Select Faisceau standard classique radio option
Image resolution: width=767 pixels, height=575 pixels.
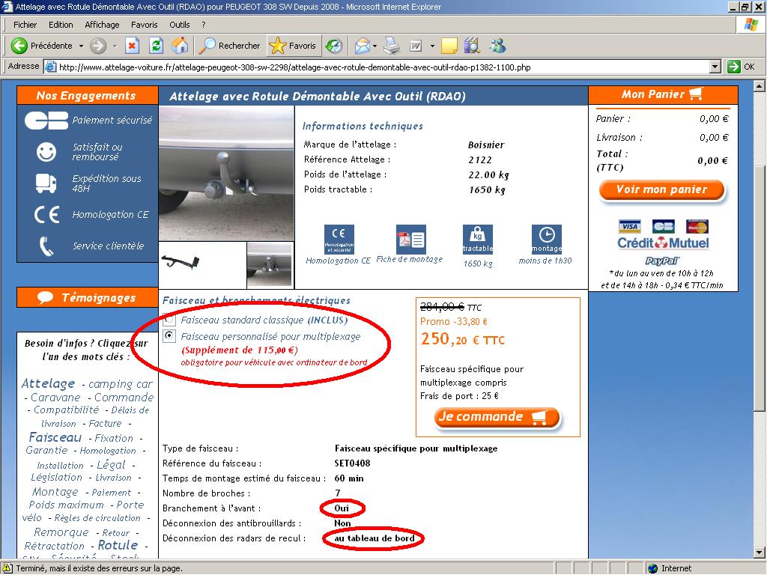[169, 320]
